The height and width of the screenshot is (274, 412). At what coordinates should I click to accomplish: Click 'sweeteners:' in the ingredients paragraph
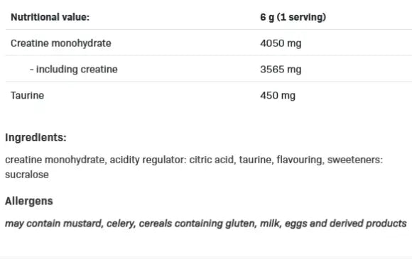pyautogui.click(x=355, y=160)
